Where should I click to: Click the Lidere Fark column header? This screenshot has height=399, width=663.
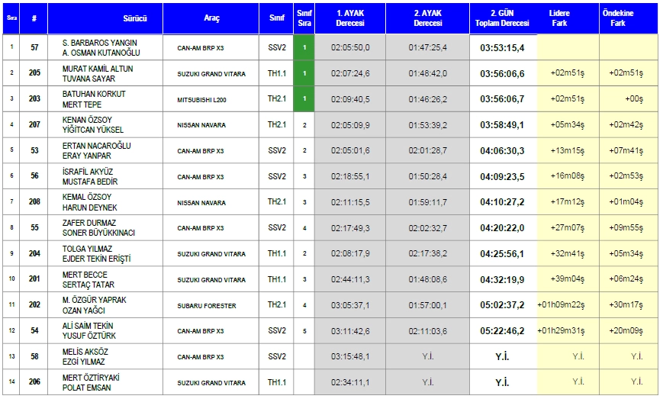568,18
